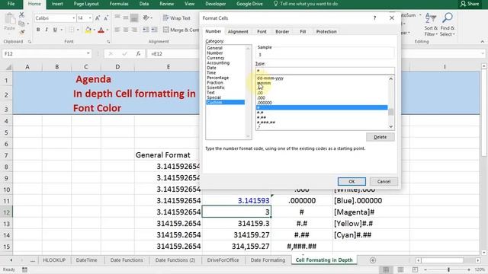
Task: Open the Border tab in Format Cells
Action: tap(282, 31)
